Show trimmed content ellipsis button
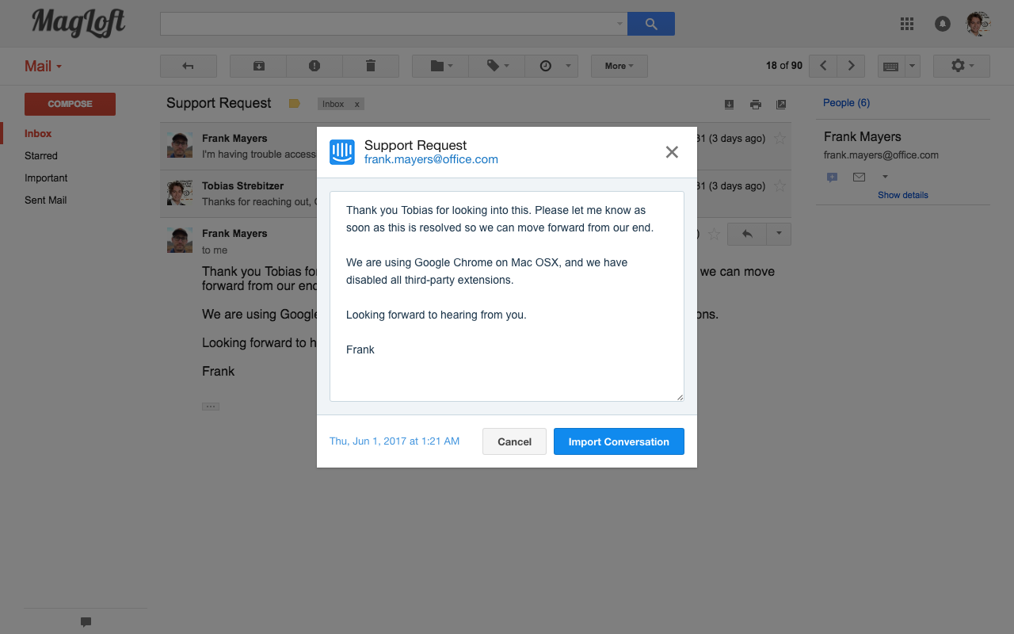Viewport: 1014px width, 634px height. (x=210, y=407)
